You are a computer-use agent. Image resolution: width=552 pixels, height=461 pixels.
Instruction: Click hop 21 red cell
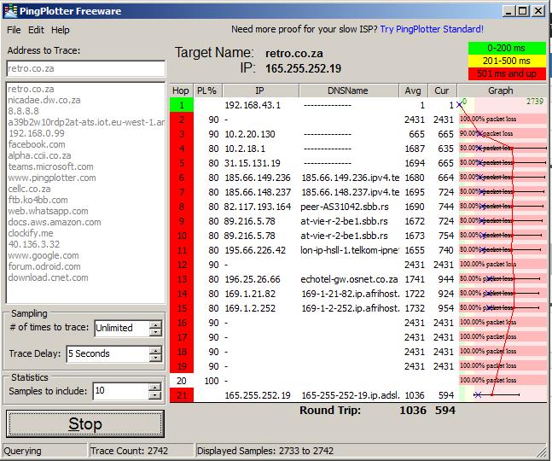182,395
